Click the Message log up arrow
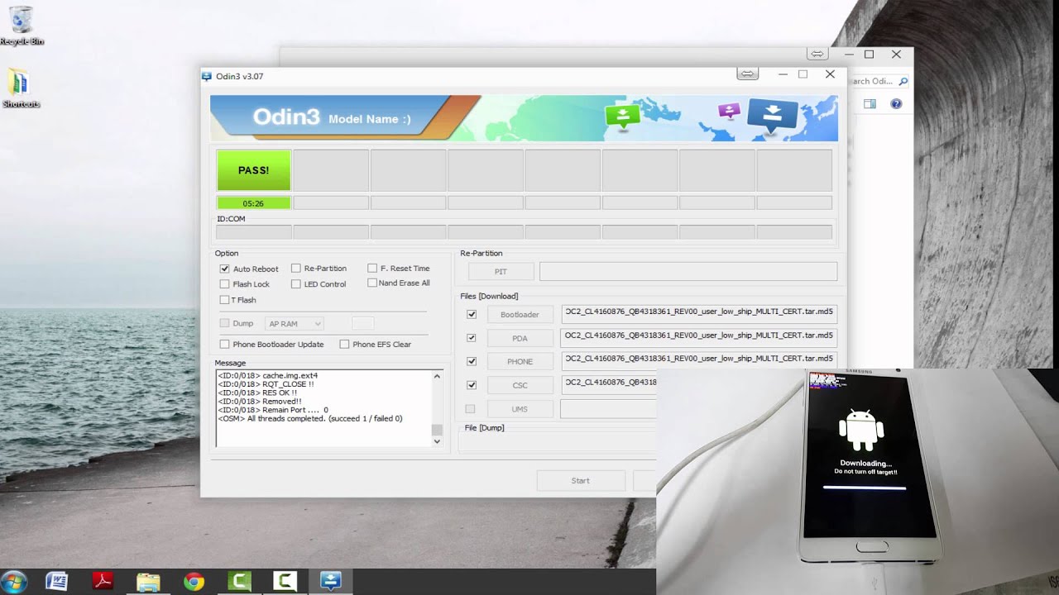 437,376
